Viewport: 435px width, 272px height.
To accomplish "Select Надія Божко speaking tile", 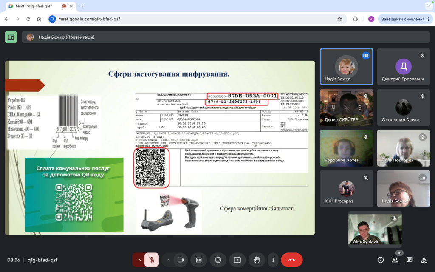I will (x=347, y=67).
